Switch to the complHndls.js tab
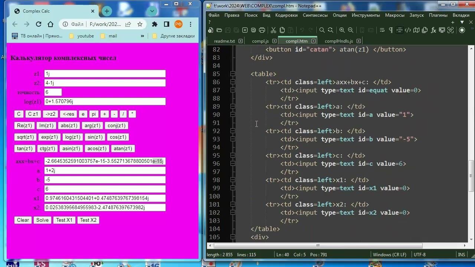 pos(339,41)
